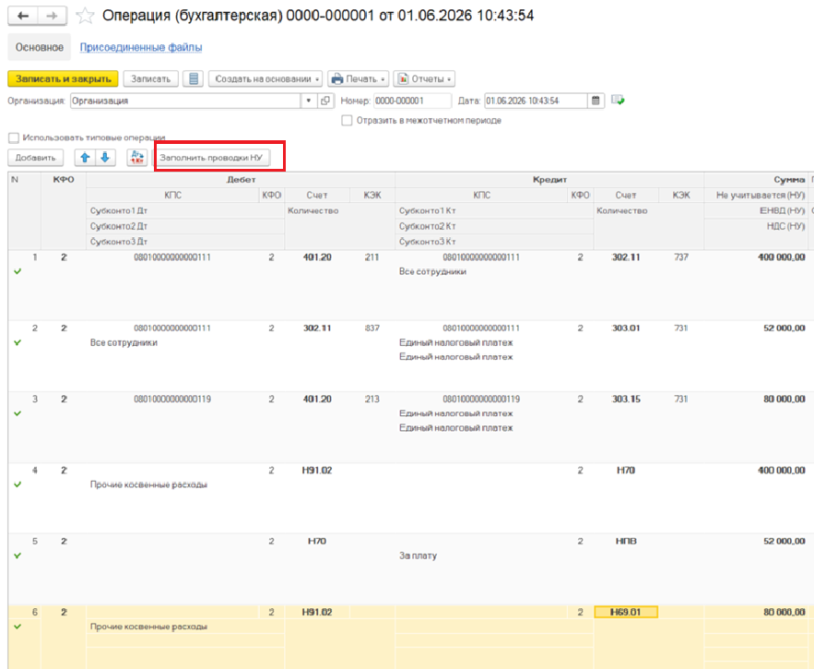Open document movements list icon next to Записать

193,79
